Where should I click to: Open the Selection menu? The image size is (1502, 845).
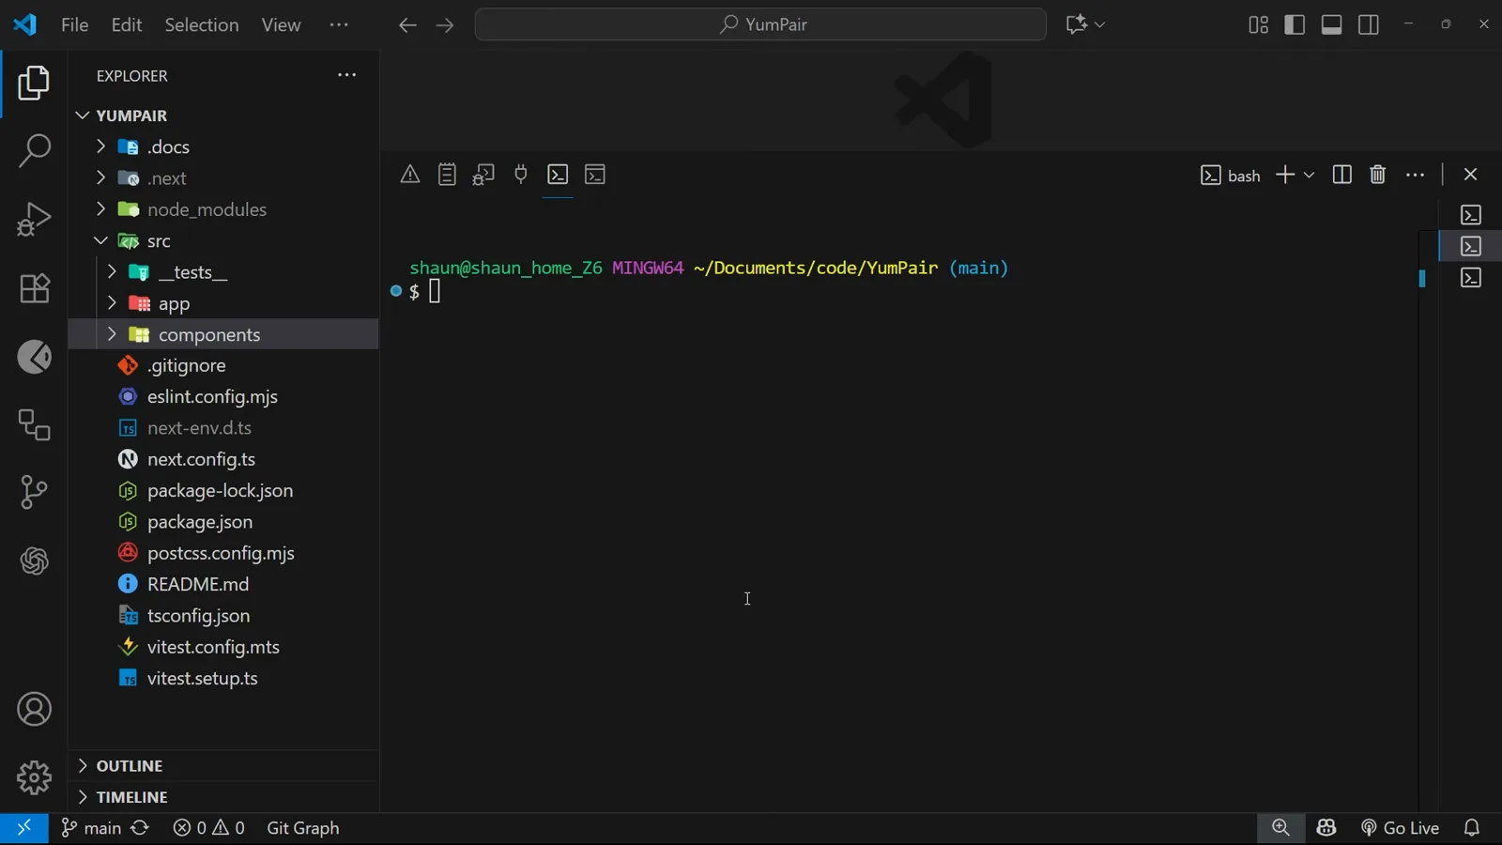click(202, 24)
